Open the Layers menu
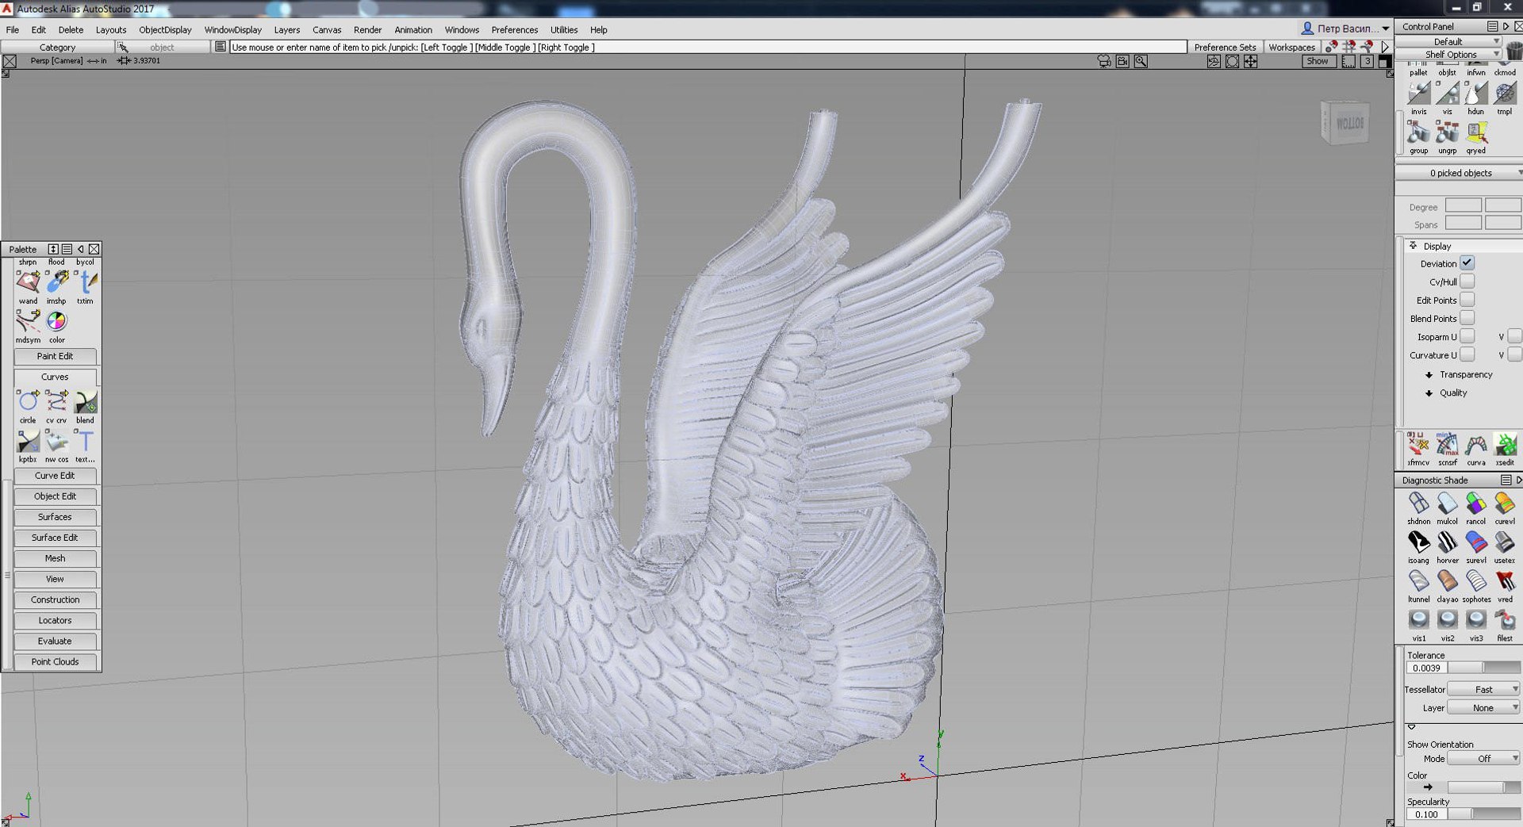Image resolution: width=1523 pixels, height=827 pixels. tap(287, 29)
